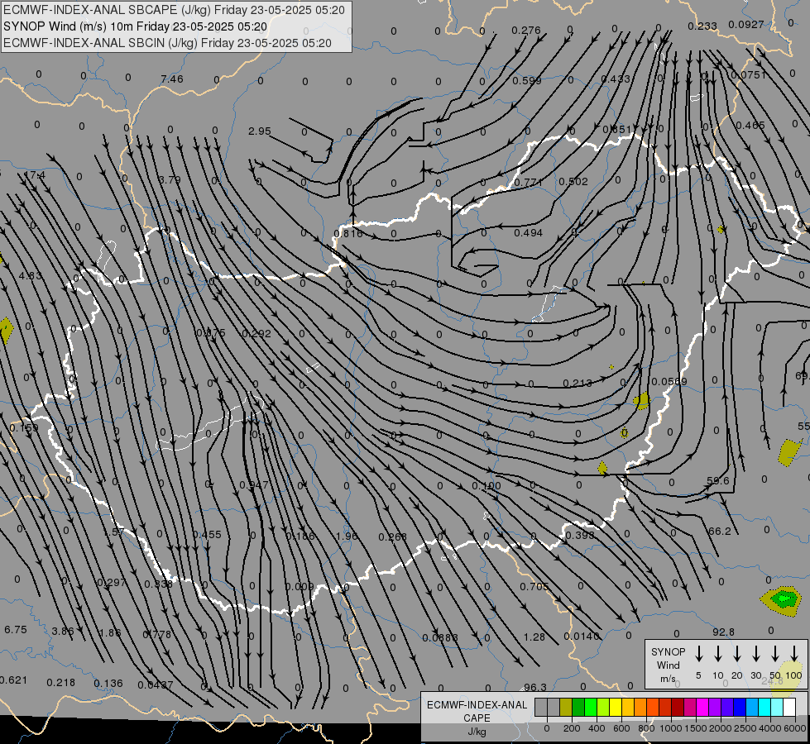810x744 pixels.
Task: Click the map value 0.621
Action: pos(13,680)
